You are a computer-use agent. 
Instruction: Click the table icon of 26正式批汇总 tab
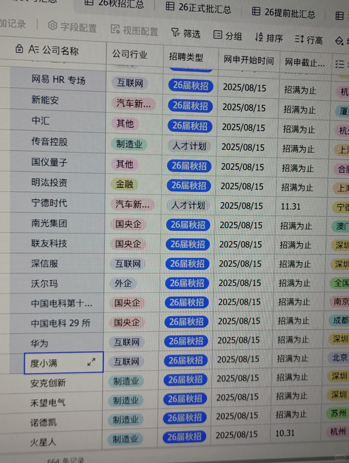[170, 6]
